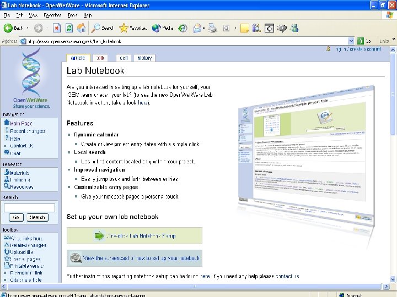Image resolution: width=397 pixels, height=297 pixels.
Task: Open the Help menu
Action: coord(87,15)
